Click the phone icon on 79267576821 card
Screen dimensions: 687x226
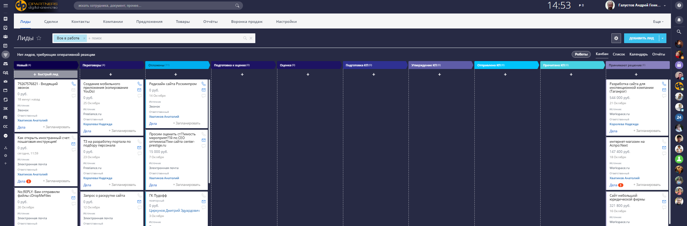[73, 84]
